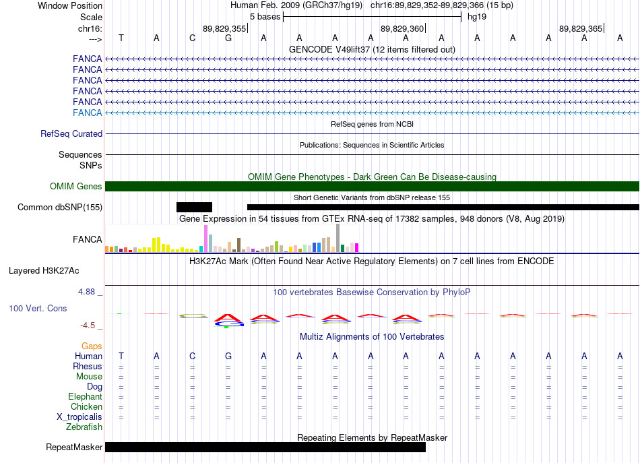Click base T in the top sequence row

point(121,38)
